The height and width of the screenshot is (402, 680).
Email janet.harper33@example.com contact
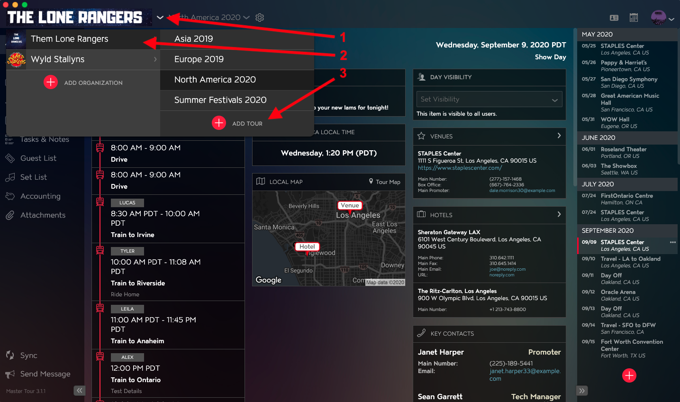pos(525,375)
